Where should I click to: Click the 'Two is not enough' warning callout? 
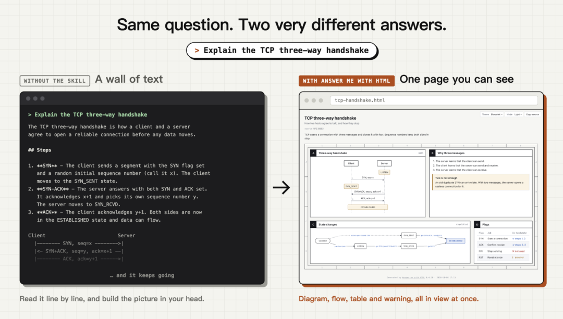[x=481, y=182]
